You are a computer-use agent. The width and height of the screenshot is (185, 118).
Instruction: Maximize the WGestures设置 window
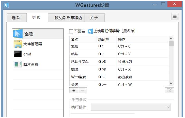(x=163, y=4)
